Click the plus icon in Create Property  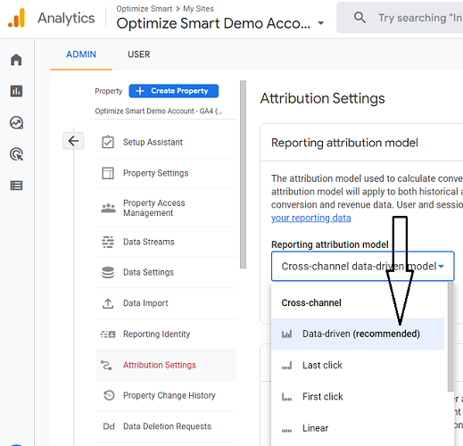tap(140, 91)
